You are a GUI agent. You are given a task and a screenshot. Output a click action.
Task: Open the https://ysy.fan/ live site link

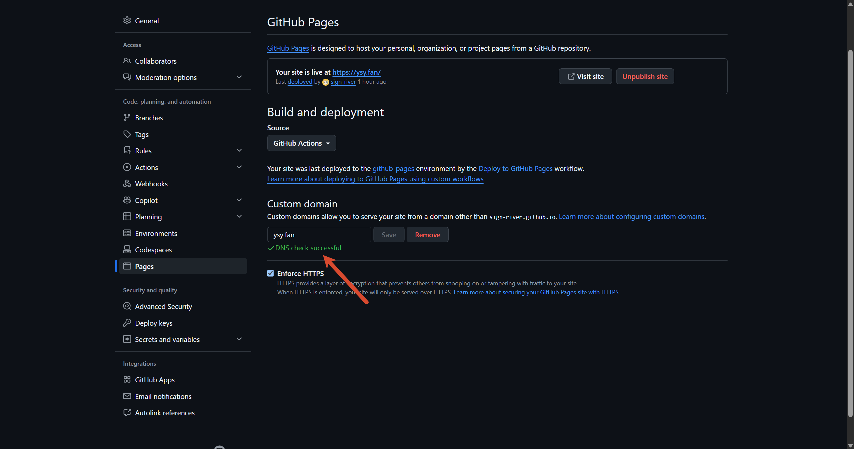click(x=357, y=72)
